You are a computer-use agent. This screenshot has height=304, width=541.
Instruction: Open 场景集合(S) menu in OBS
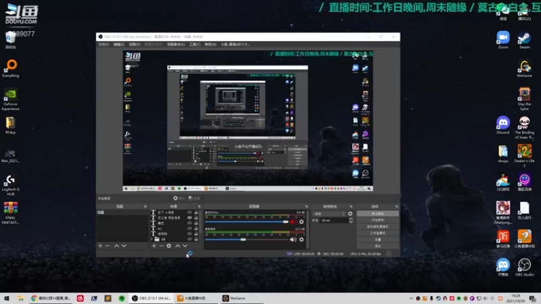[176, 45]
